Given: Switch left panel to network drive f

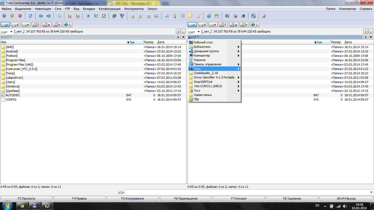Looking at the screenshot, I should tap(36, 25).
